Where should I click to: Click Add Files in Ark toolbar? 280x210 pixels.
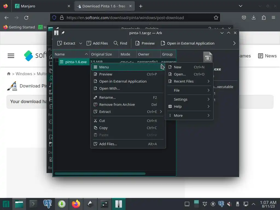click(97, 43)
